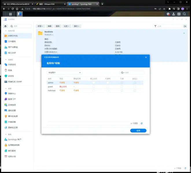Collapse the 连接性 sidebar section

coord(6,60)
